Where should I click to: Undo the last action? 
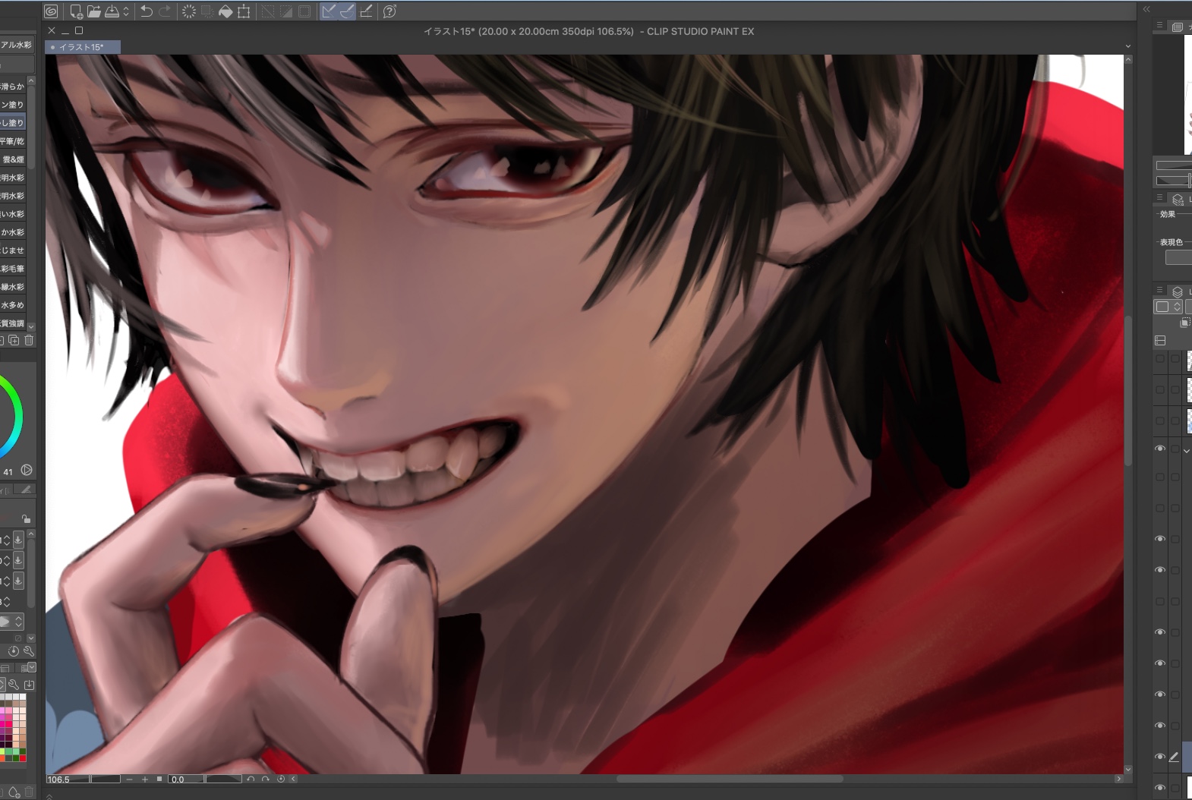point(147,11)
